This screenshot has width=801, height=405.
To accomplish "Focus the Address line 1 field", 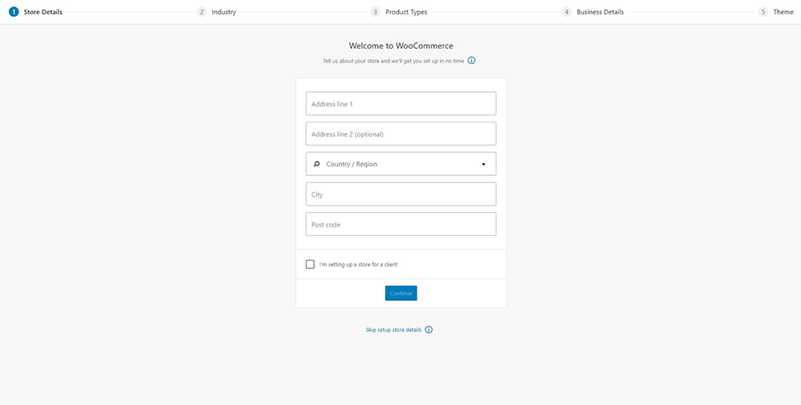I will (x=400, y=104).
